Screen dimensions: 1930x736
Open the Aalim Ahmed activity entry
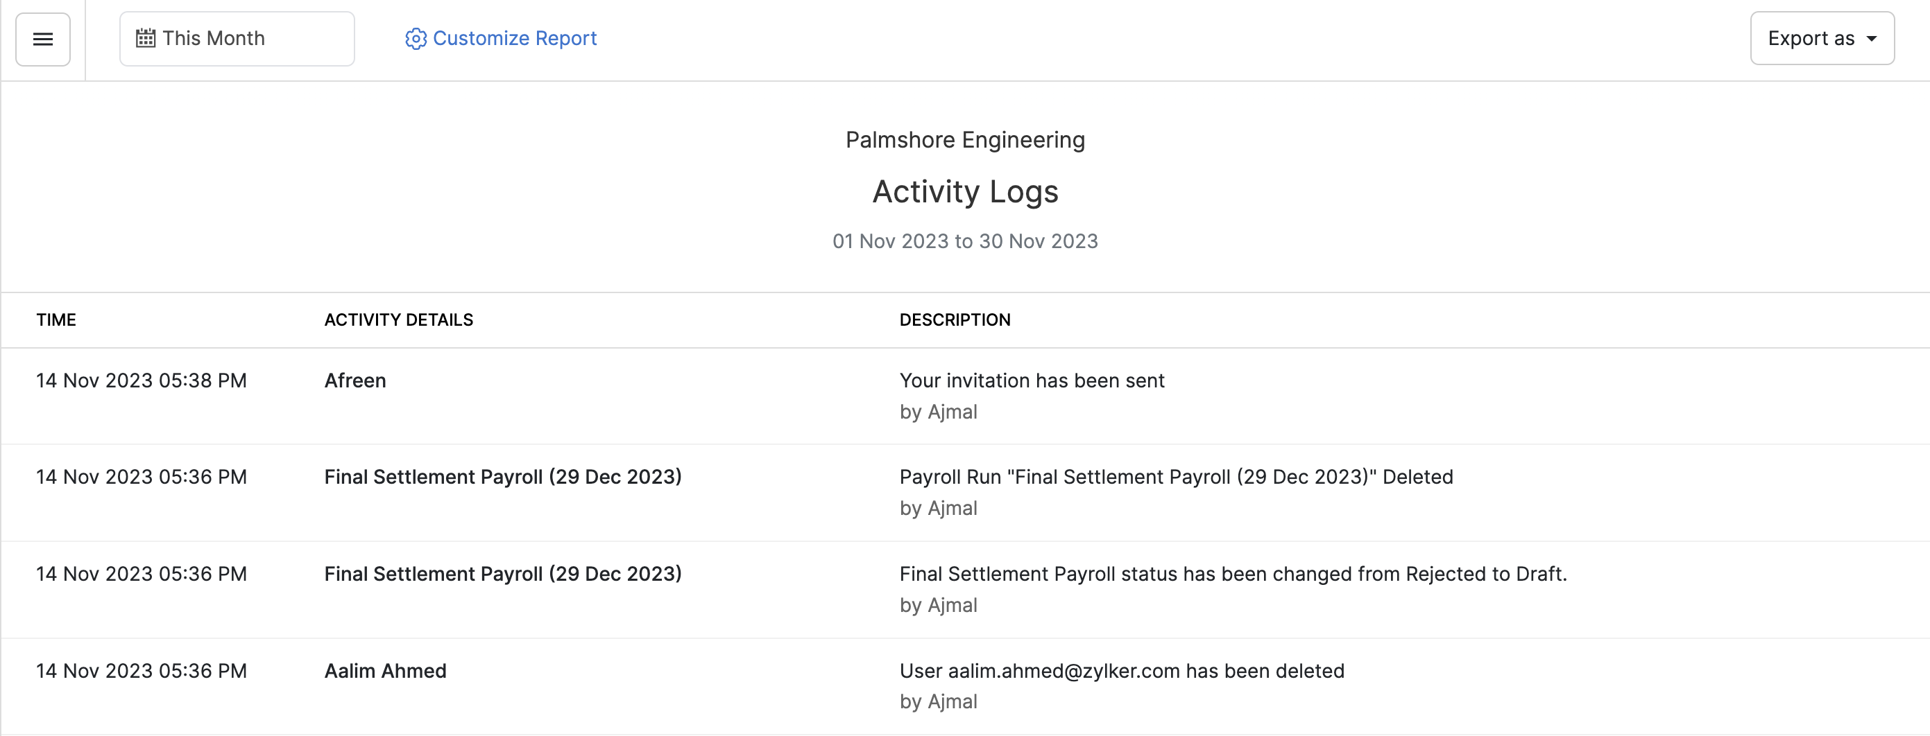(x=385, y=671)
